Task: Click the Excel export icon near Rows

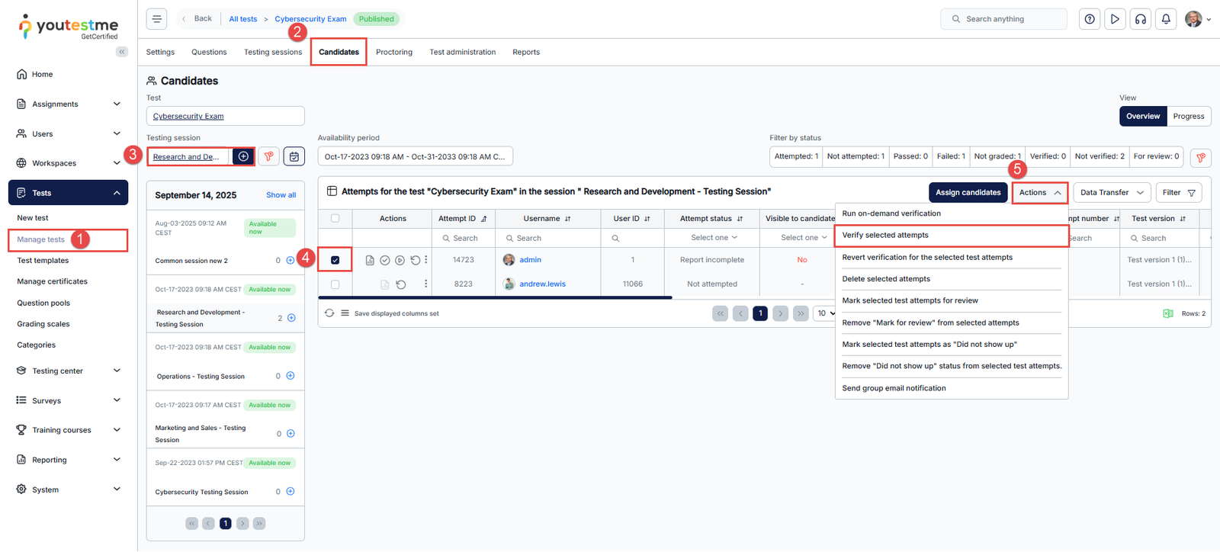Action: (x=1167, y=313)
